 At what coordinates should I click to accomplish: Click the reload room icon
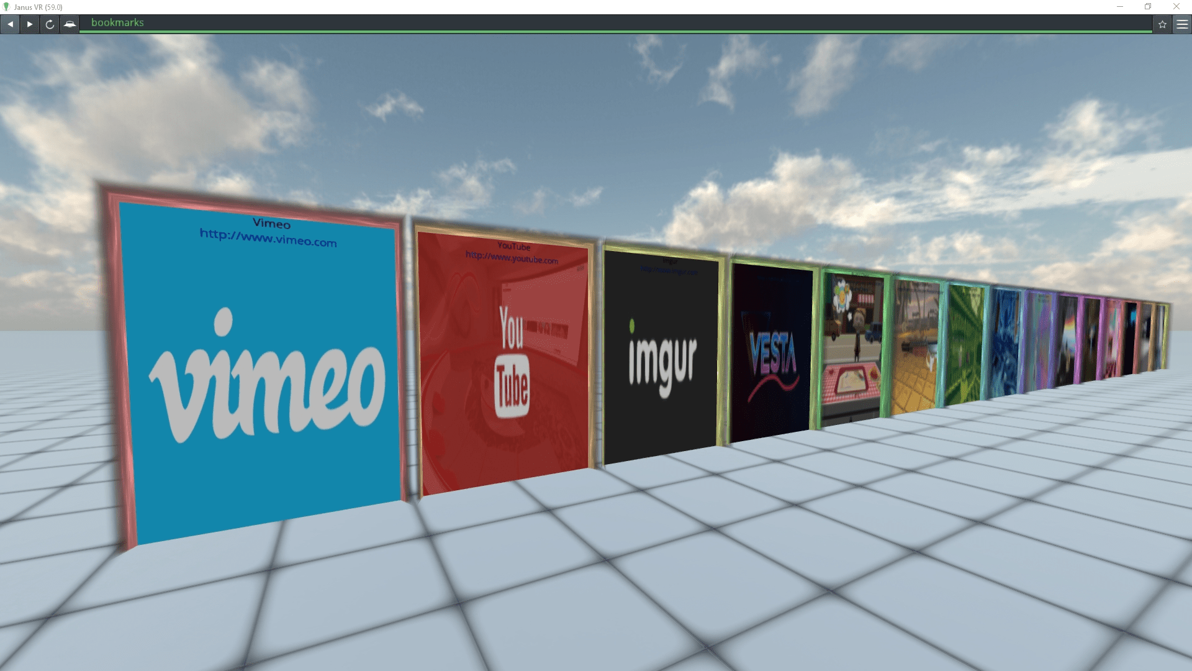pyautogui.click(x=49, y=24)
